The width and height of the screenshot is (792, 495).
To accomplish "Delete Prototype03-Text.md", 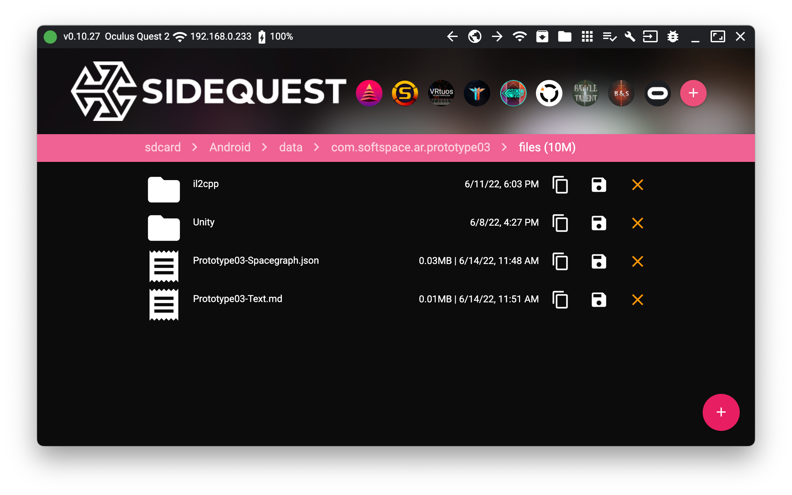I will (x=638, y=299).
